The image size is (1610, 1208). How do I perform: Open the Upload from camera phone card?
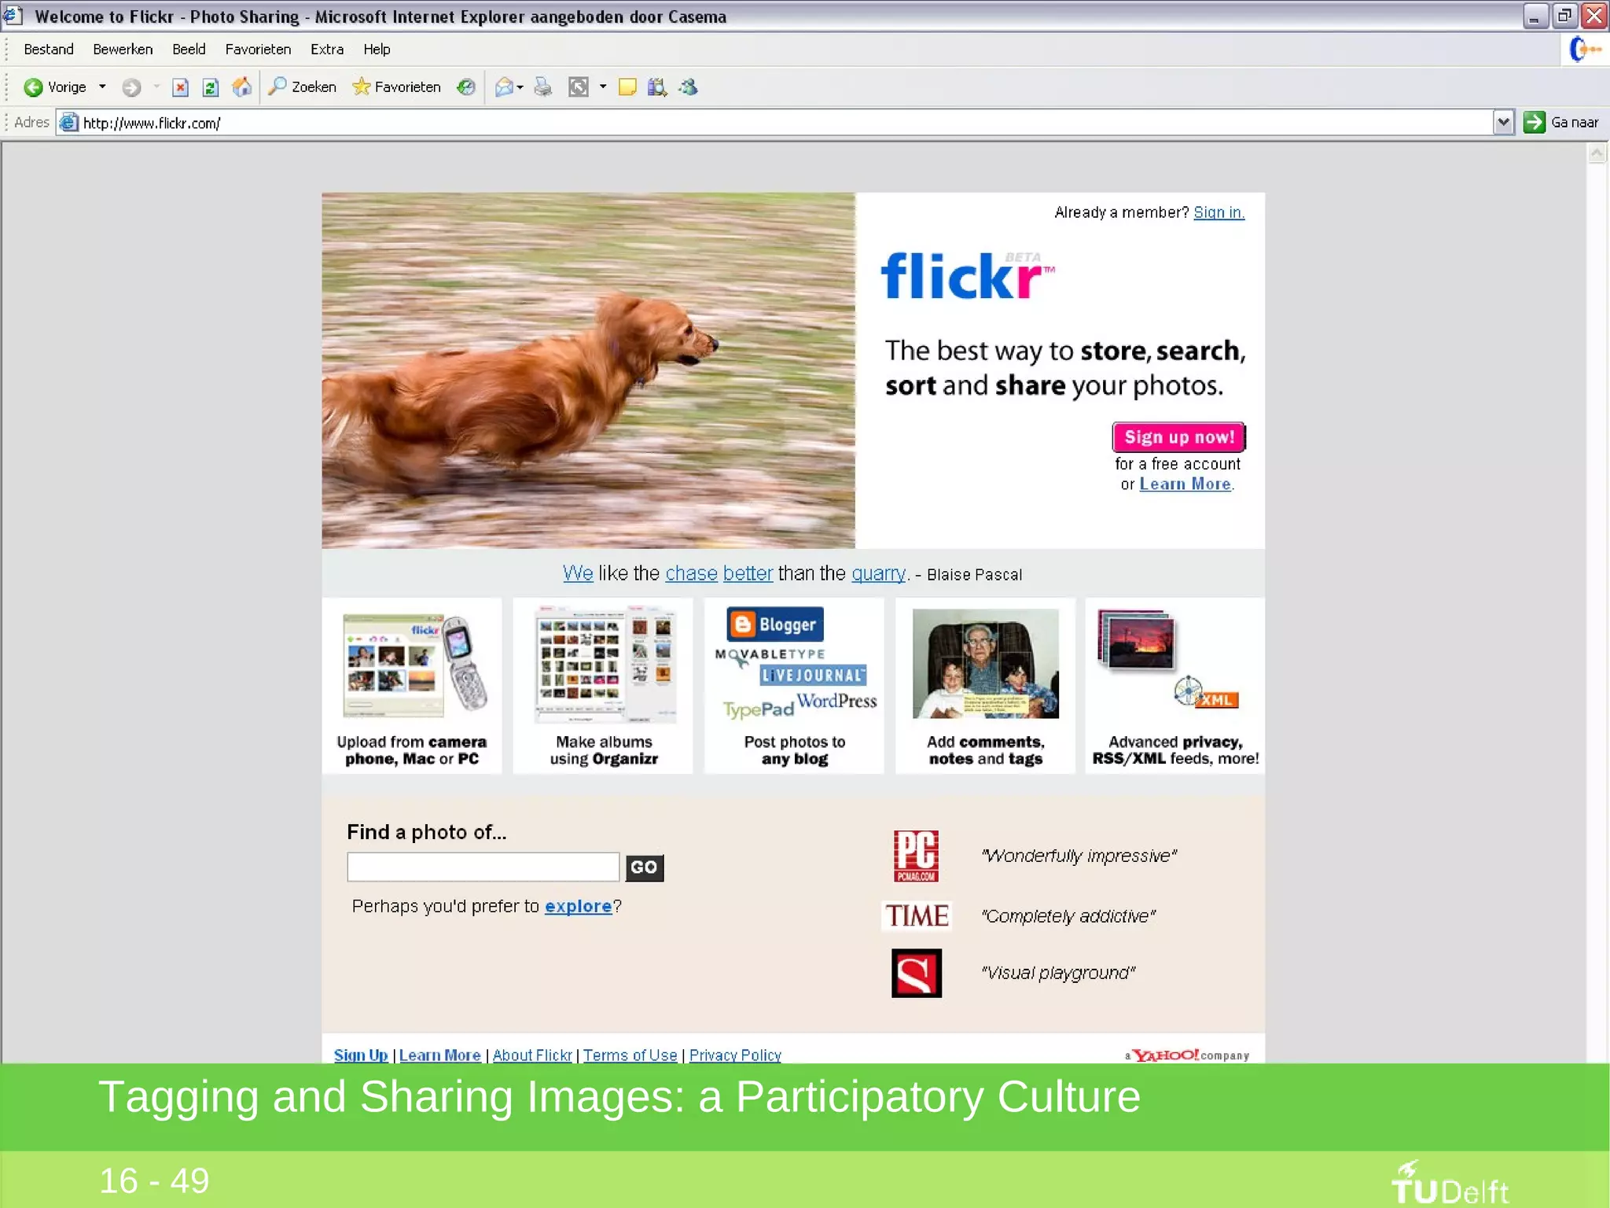tap(412, 686)
